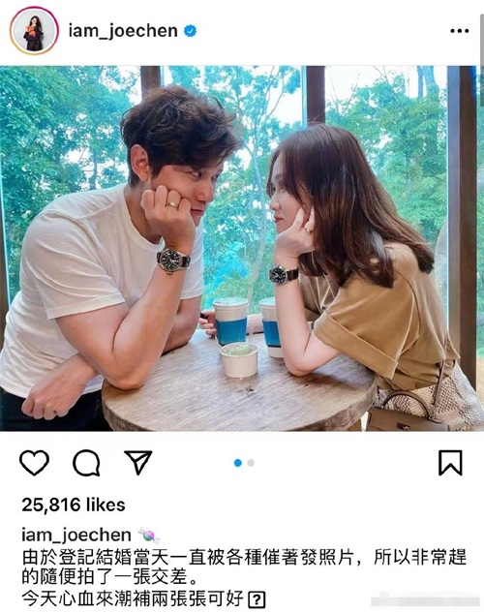This screenshot has width=484, height=612.
Task: Select the first carousel page dot
Action: [x=238, y=463]
